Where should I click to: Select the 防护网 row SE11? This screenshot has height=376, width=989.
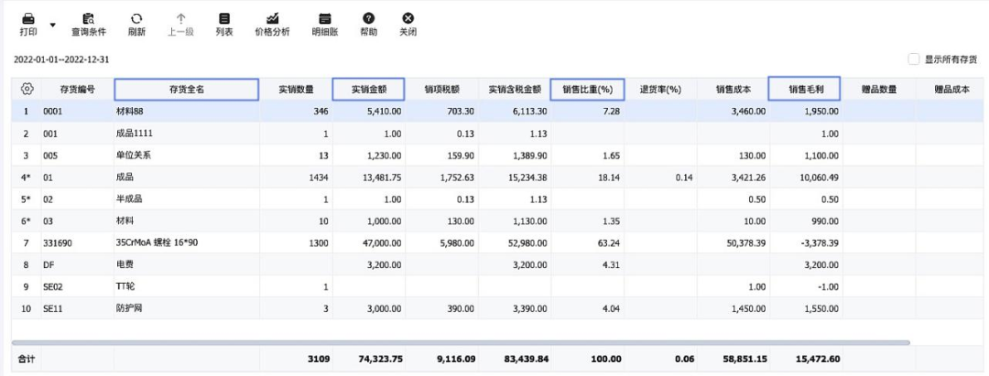(128, 308)
